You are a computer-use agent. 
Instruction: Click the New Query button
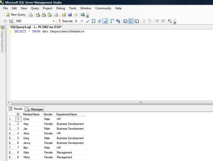tap(16, 15)
